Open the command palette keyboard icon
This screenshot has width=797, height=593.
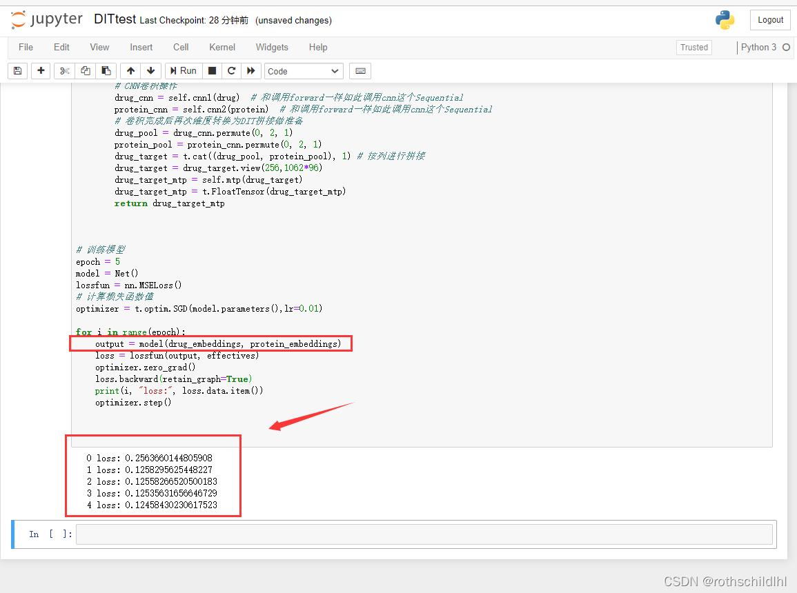pos(360,70)
